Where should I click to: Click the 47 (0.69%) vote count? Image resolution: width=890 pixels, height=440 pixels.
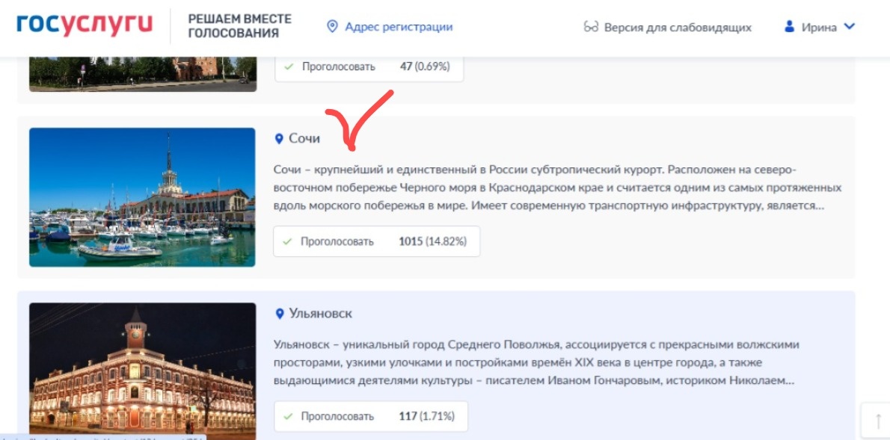(x=425, y=66)
